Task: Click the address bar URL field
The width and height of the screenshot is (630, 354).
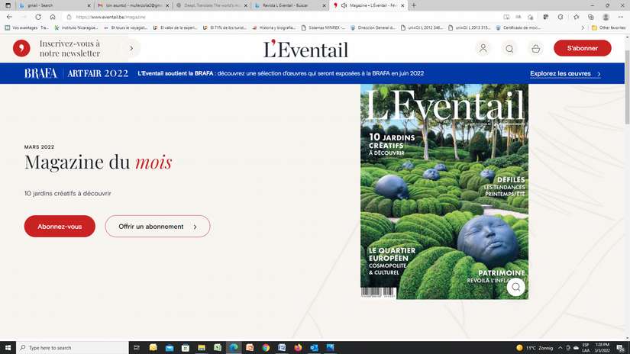Action: point(281,17)
